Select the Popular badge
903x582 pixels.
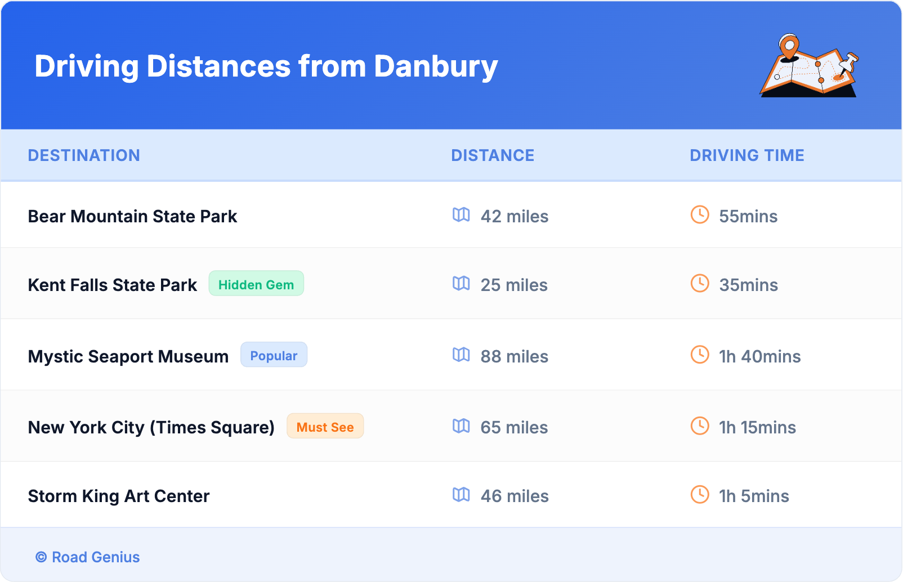coord(274,355)
